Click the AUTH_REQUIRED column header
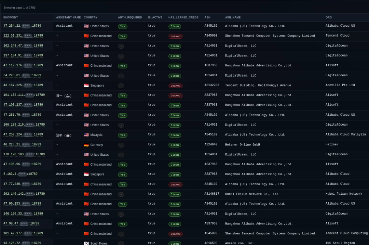This screenshot has width=369, height=245. pos(130,17)
